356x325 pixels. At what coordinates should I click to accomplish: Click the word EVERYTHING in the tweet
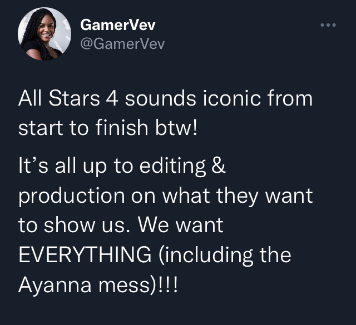85,255
